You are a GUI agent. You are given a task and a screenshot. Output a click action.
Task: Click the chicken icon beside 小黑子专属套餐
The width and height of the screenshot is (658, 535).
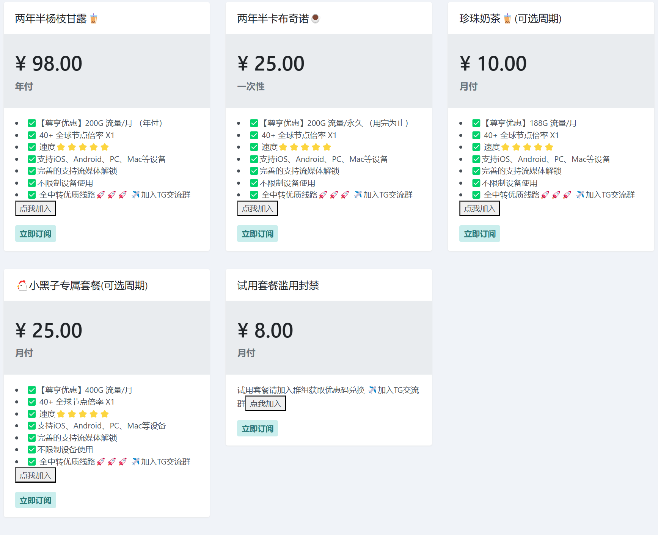22,285
